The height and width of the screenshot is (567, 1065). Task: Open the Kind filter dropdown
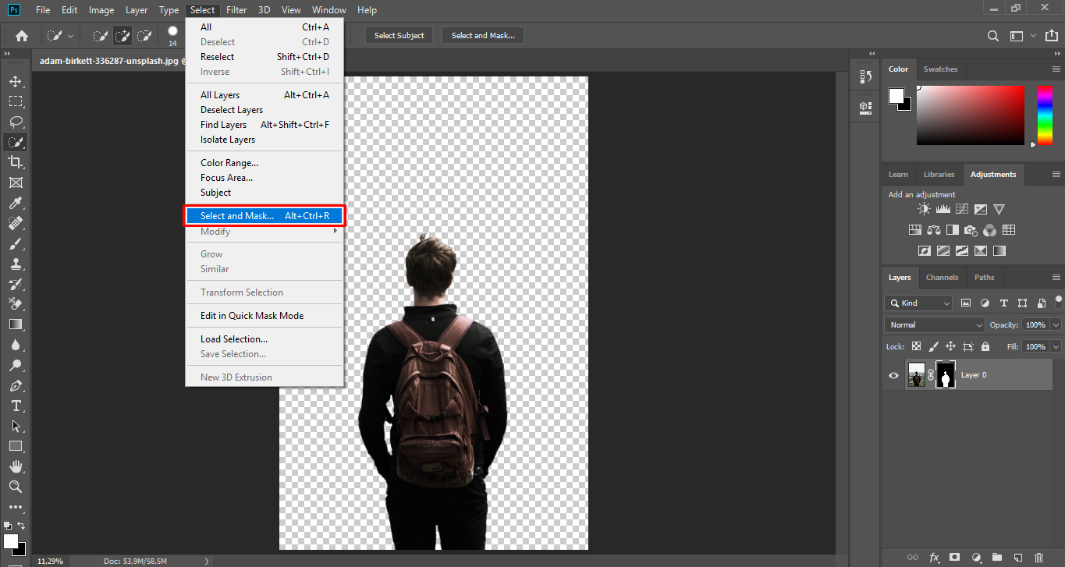pos(919,303)
